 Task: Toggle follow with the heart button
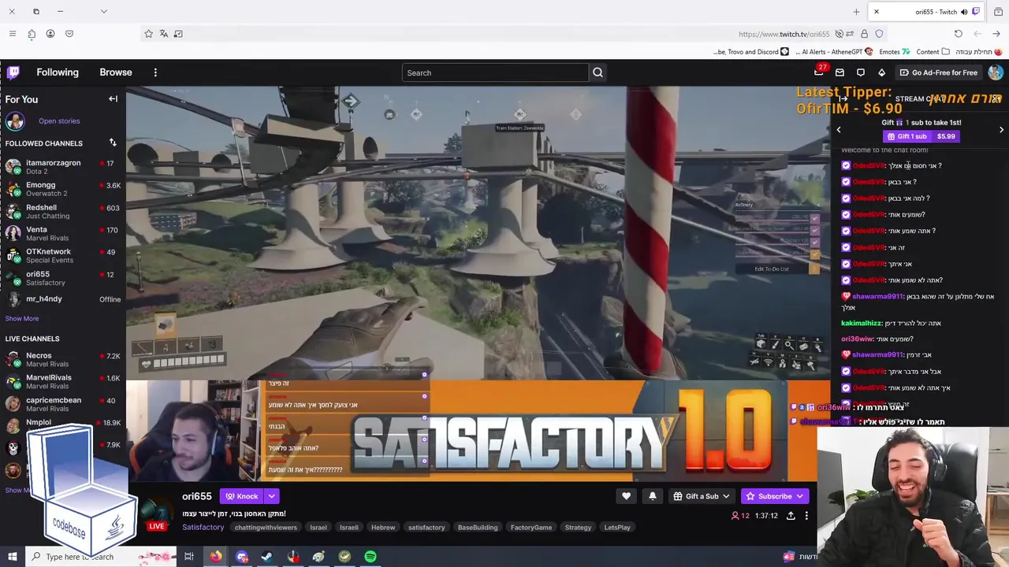[626, 496]
